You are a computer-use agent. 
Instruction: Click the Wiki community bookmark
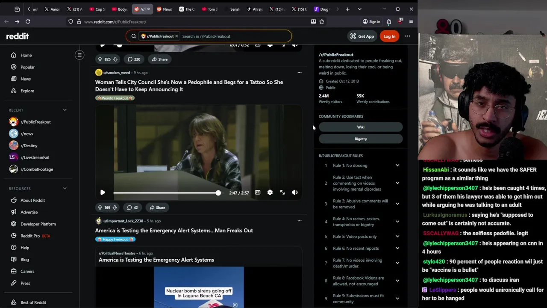[x=361, y=127]
